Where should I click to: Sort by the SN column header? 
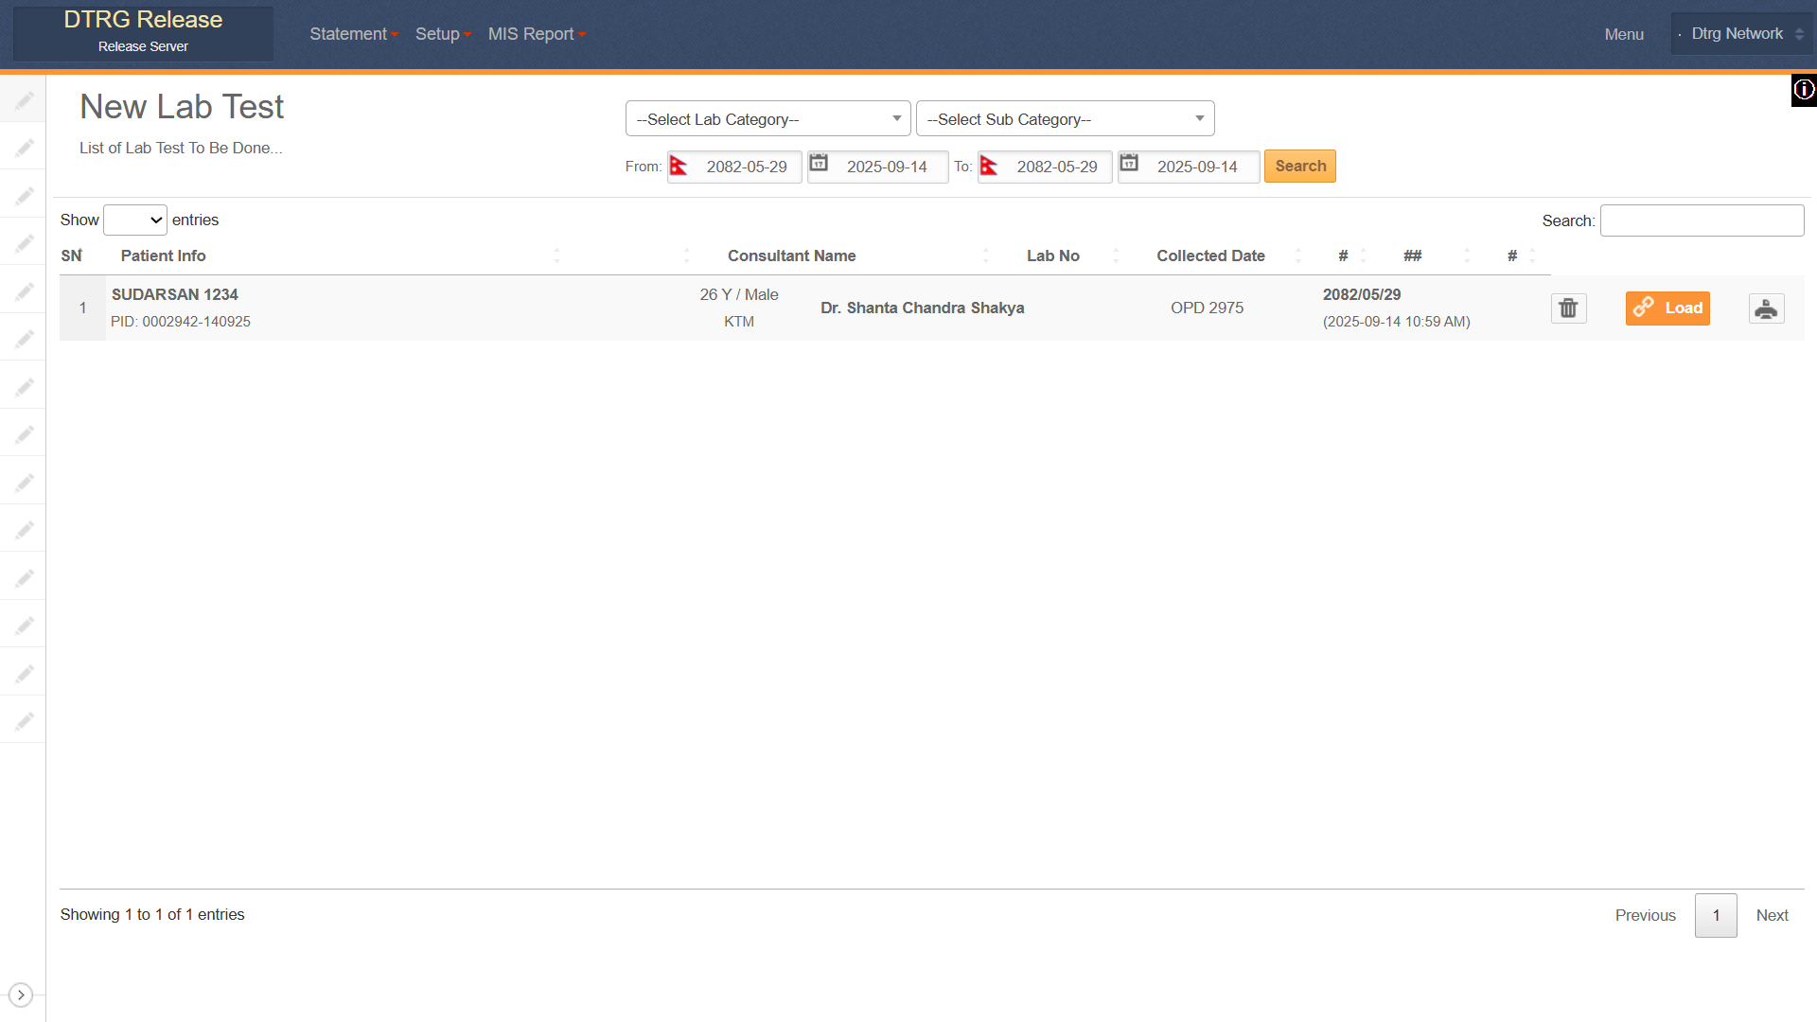72,255
